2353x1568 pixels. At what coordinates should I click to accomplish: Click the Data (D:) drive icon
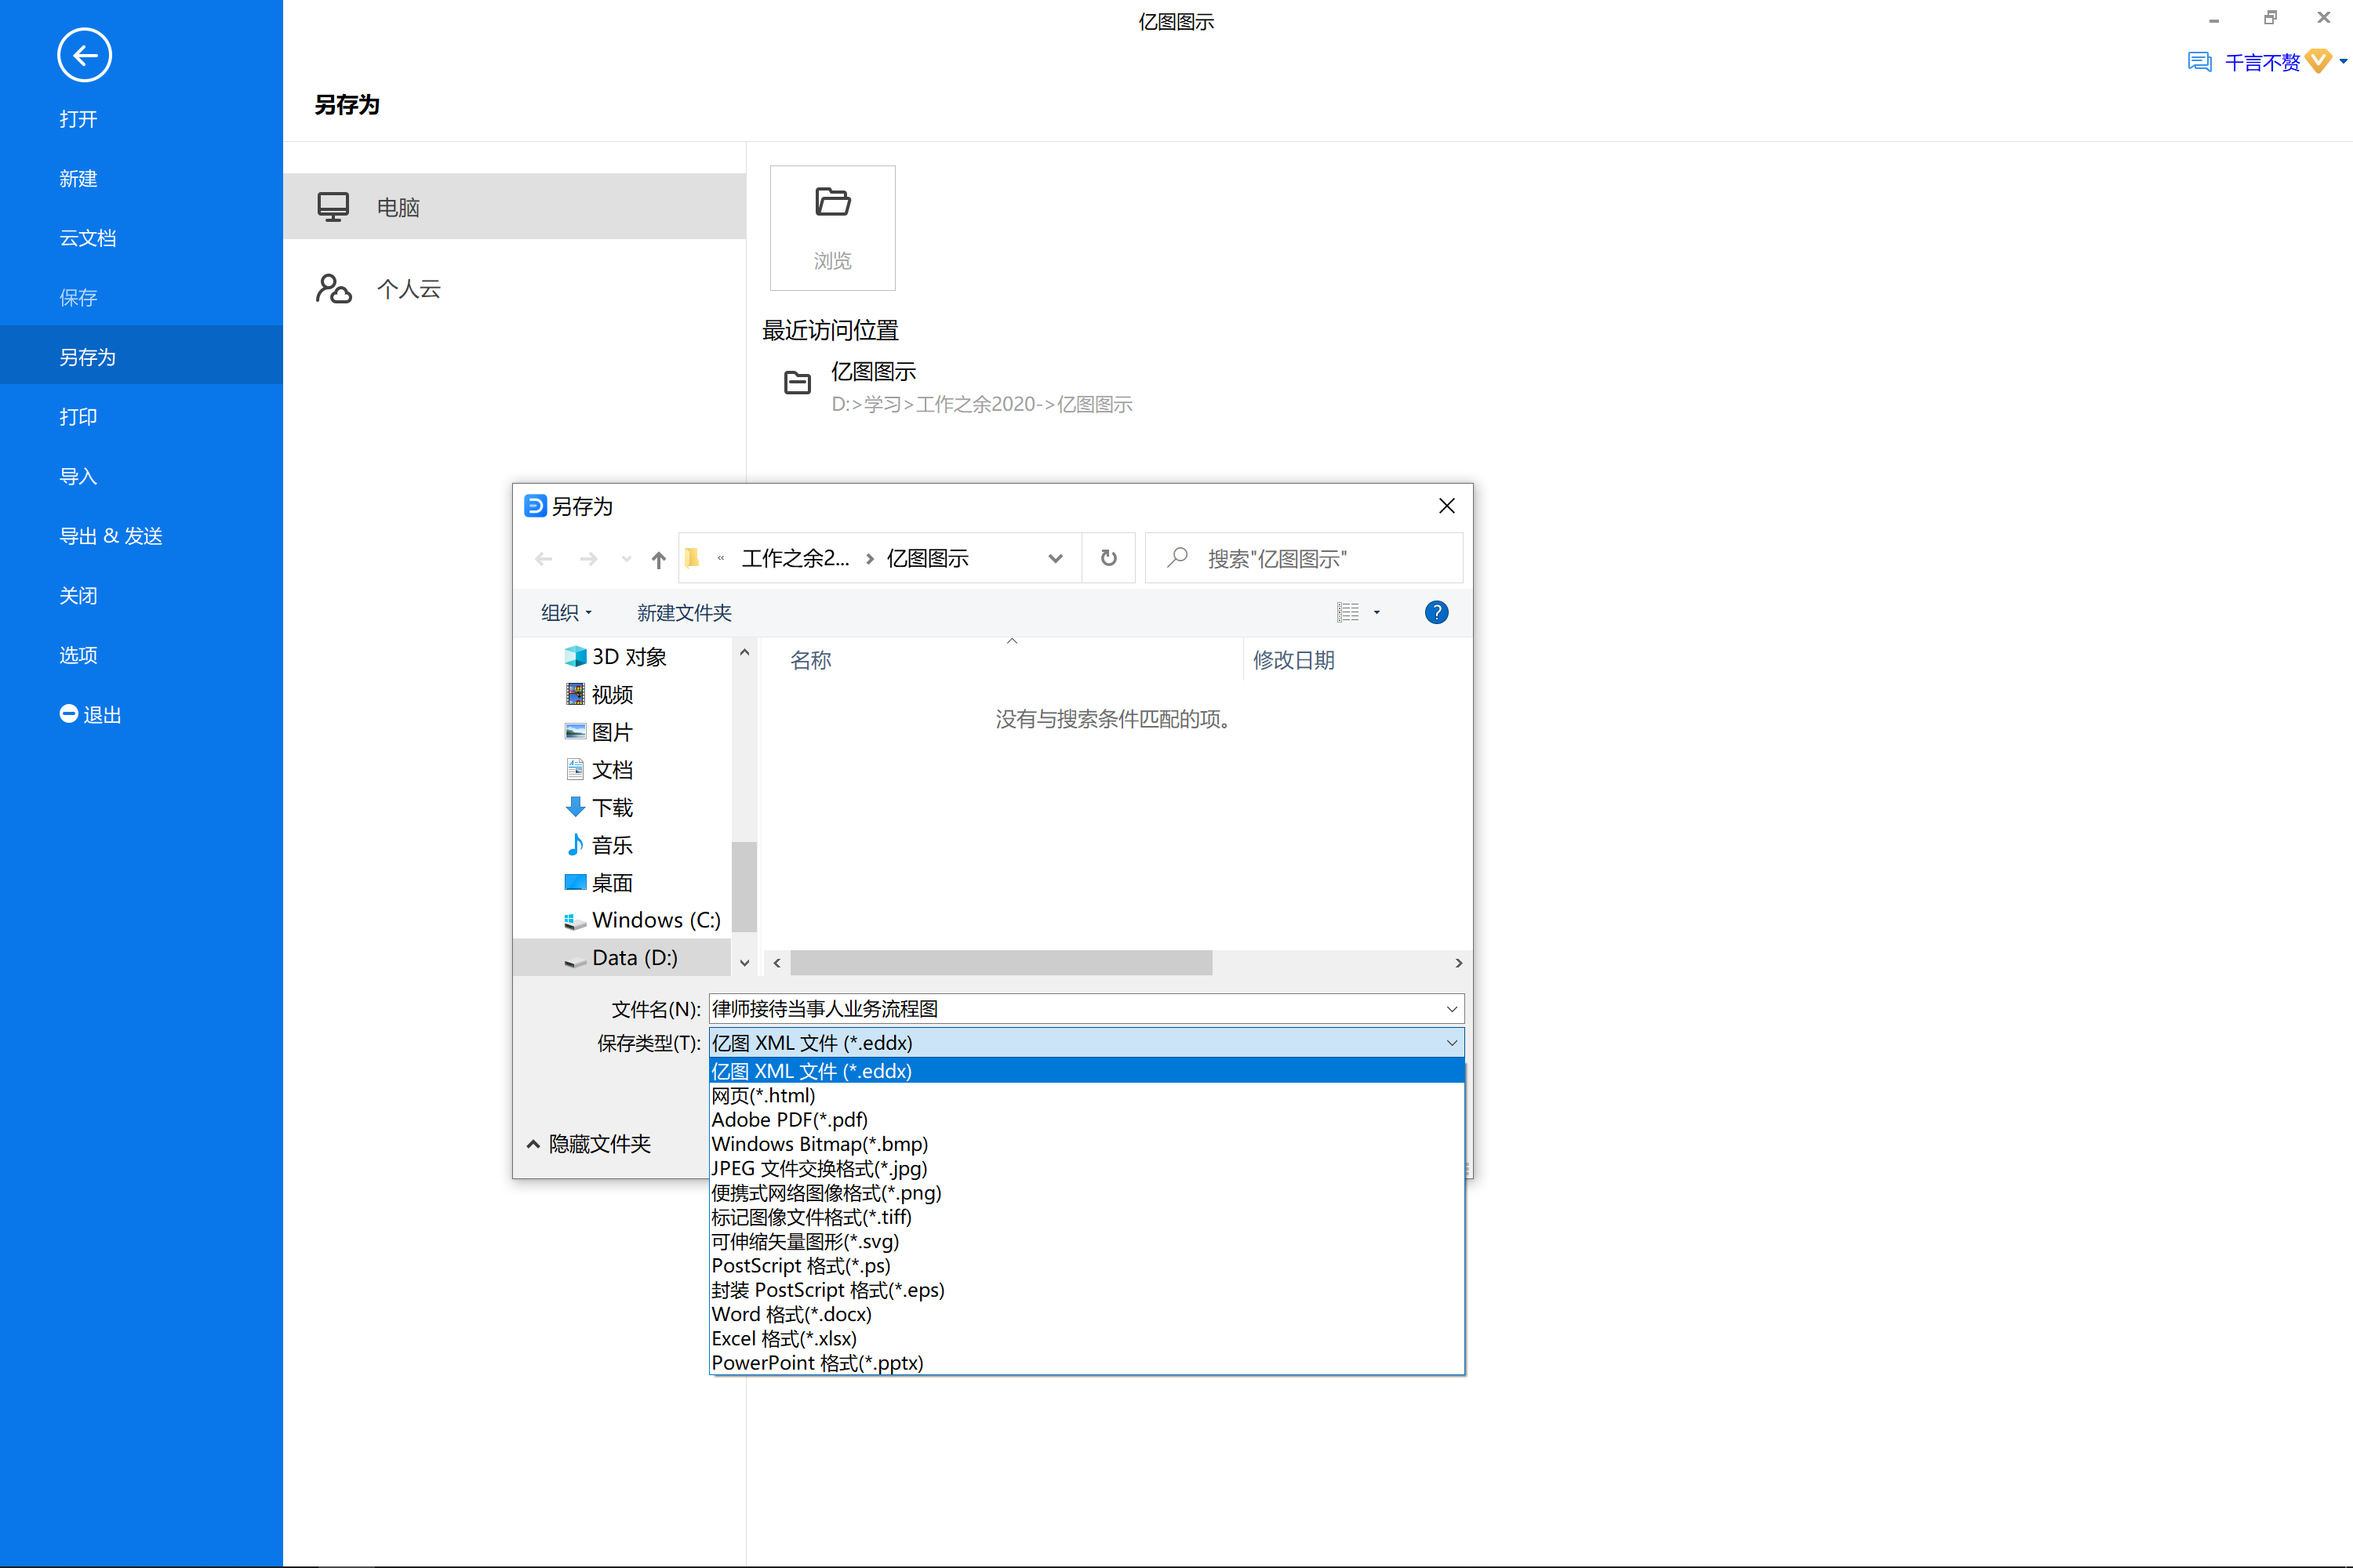point(574,960)
